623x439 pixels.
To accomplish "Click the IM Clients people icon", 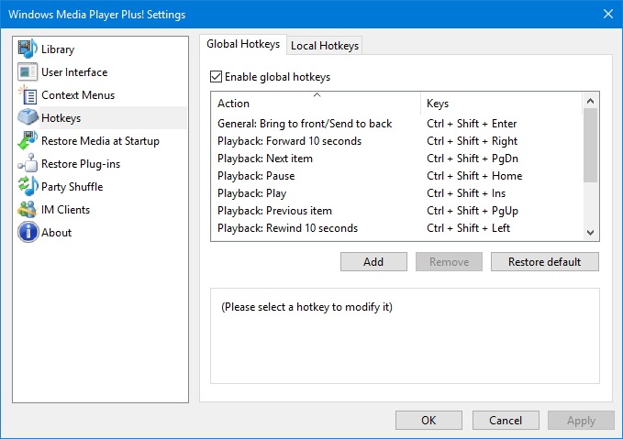I will tap(28, 209).
